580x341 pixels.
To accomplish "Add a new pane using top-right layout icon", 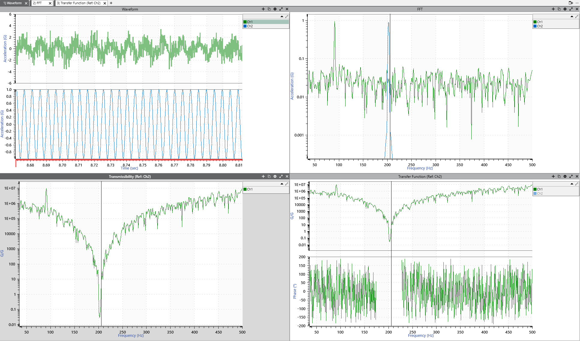I will click(x=571, y=3).
